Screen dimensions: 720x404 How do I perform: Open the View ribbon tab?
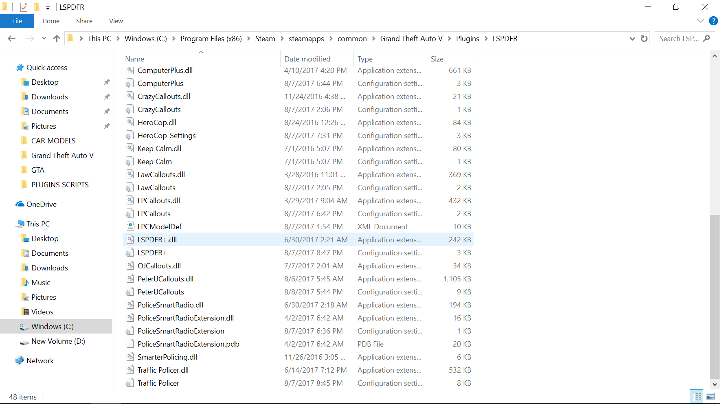tap(116, 21)
